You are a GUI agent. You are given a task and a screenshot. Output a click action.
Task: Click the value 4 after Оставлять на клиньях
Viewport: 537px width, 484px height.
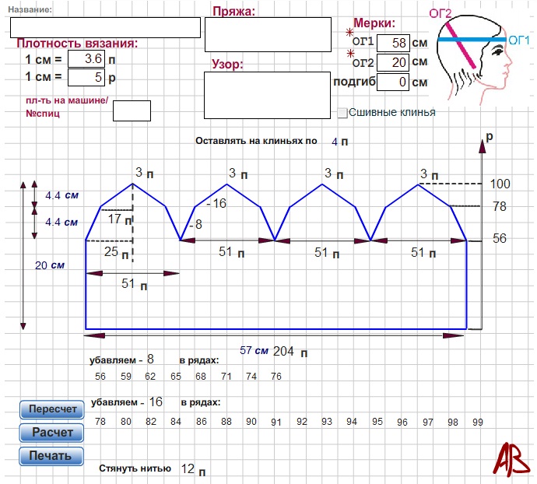coord(335,142)
